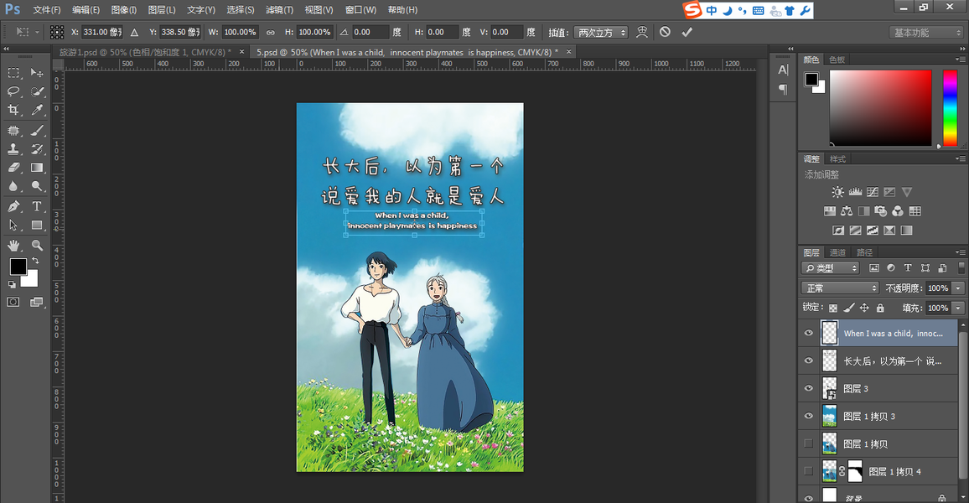The width and height of the screenshot is (969, 503).
Task: Open blend mode dropdown 正常
Action: pyautogui.click(x=840, y=288)
